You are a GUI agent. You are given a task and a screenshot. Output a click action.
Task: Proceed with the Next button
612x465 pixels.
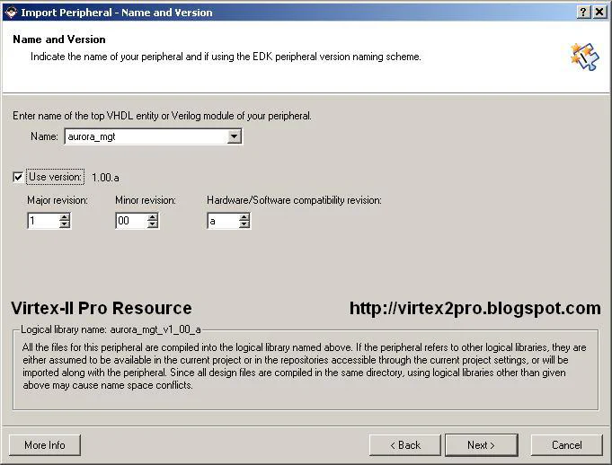click(481, 445)
